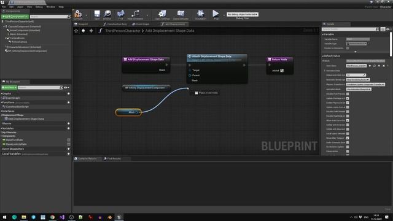Image resolution: width=393 pixels, height=221 pixels.
Task: Navigate back with the graph left arrow
Action: click(84, 31)
